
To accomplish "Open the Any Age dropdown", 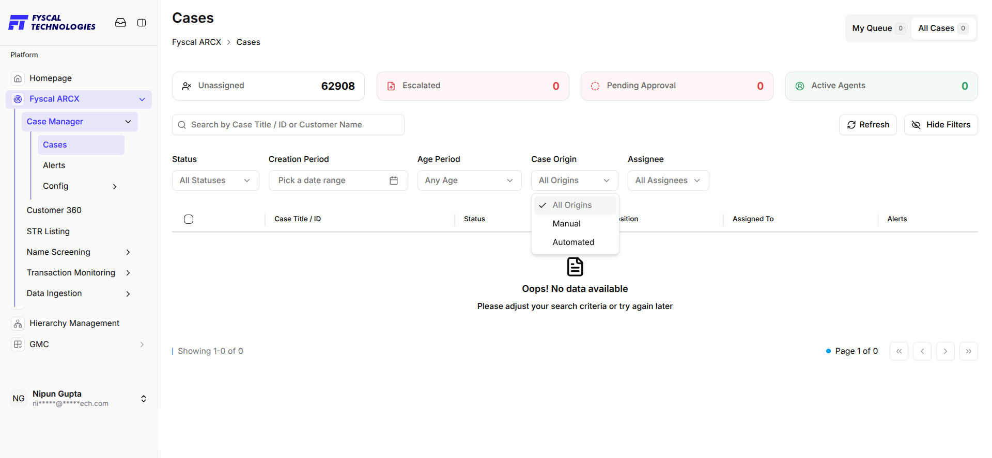I will click(x=470, y=181).
